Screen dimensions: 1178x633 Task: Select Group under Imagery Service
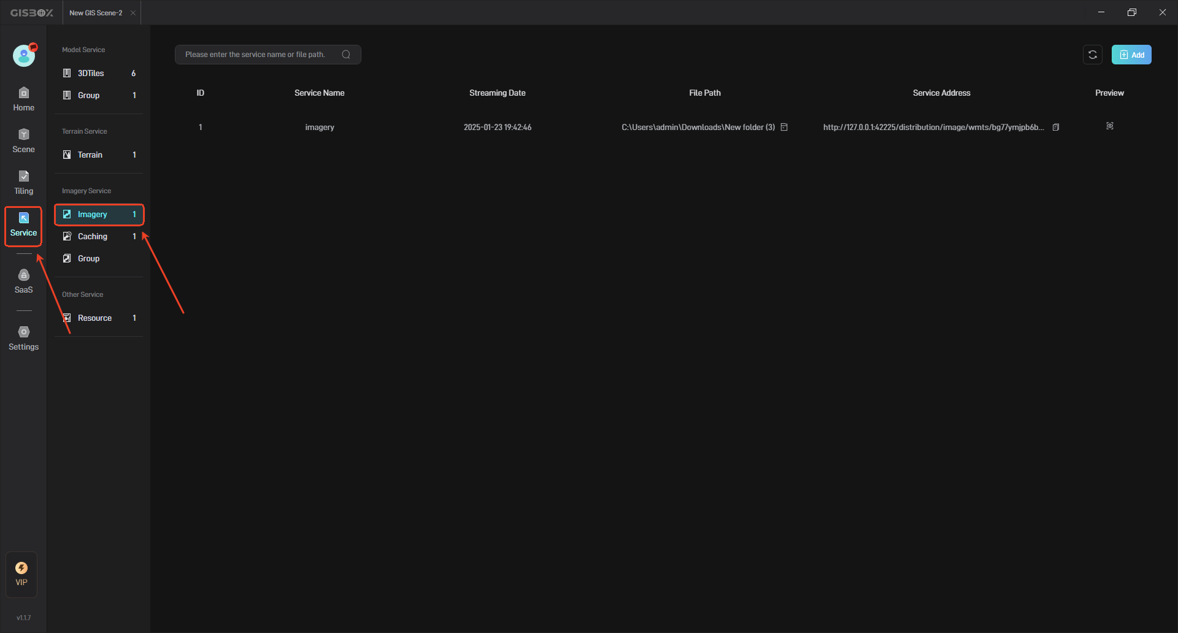(x=99, y=258)
